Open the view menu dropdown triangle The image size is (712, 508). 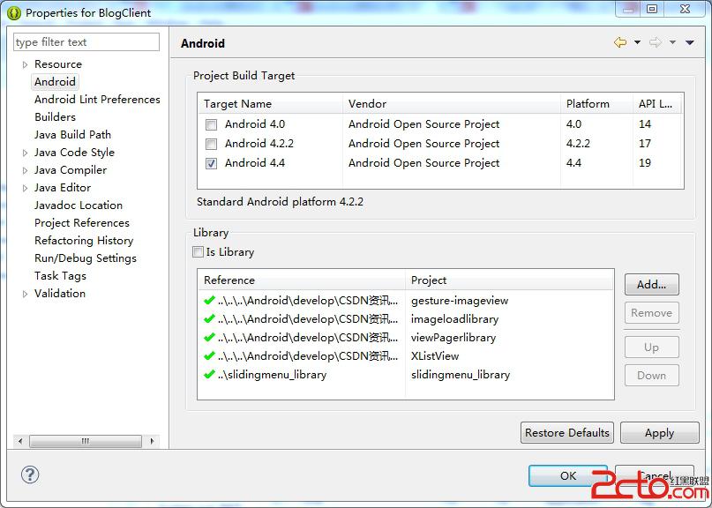690,42
